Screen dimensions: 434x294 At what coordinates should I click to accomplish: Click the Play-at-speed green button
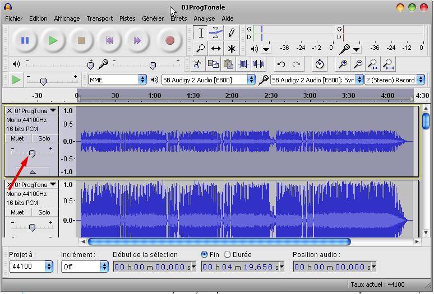[16, 80]
